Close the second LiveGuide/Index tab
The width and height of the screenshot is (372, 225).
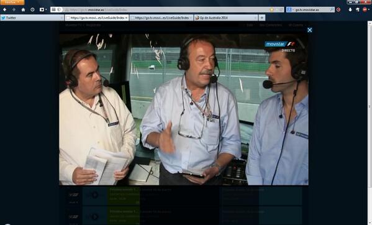[191, 18]
